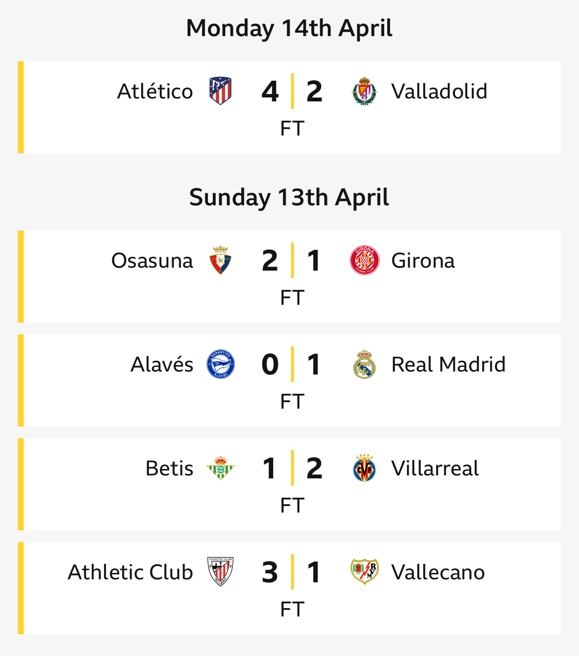Click the Valladolid club crest
This screenshot has width=579, height=656.
(365, 91)
